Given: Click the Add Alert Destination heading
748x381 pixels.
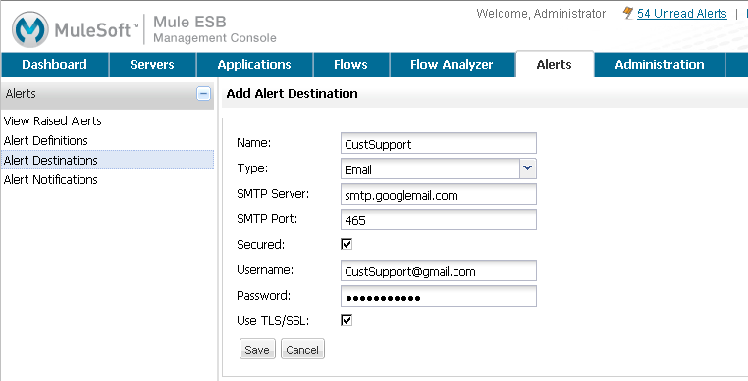Looking at the screenshot, I should click(x=292, y=93).
